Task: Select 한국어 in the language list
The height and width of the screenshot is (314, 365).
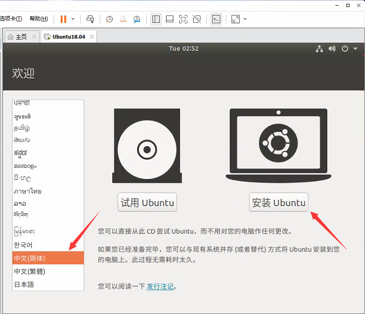Action: [48, 245]
